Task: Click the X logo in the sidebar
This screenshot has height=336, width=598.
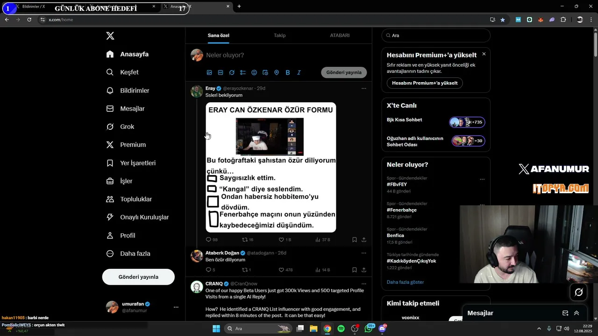Action: pos(110,36)
